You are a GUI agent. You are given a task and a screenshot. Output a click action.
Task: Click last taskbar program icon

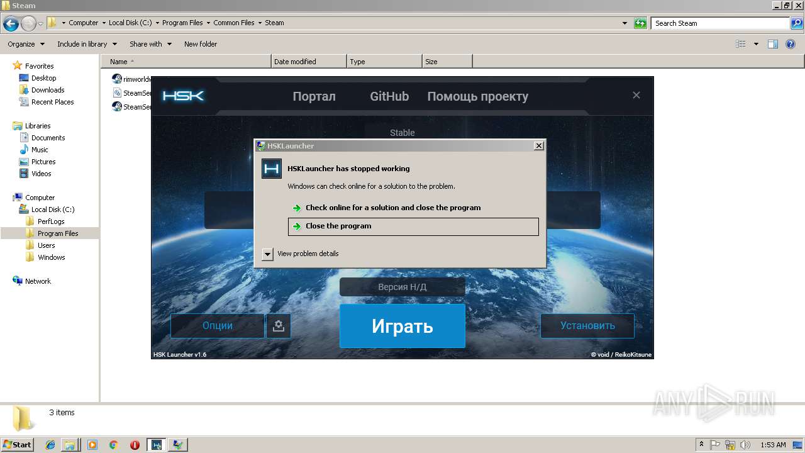[178, 445]
